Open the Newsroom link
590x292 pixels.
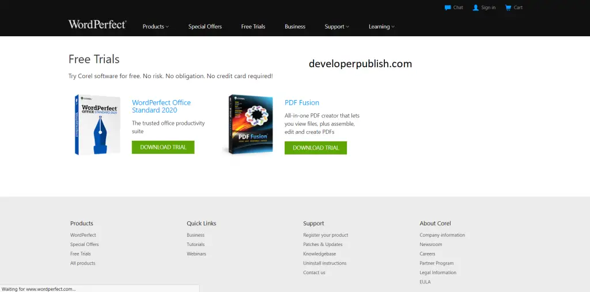tap(431, 244)
